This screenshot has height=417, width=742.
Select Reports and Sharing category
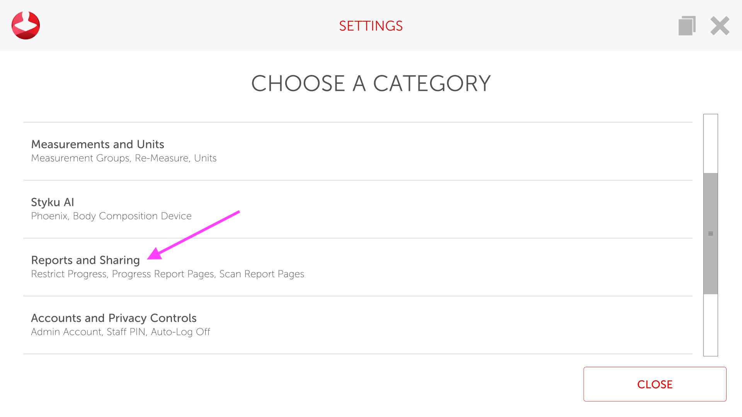click(x=85, y=260)
